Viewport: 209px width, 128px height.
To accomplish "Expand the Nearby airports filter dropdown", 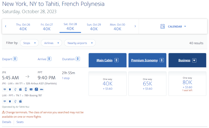I will click(80, 43).
